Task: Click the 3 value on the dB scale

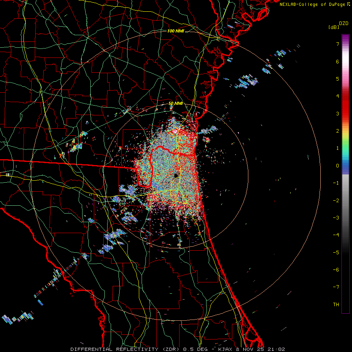Action: click(338, 113)
